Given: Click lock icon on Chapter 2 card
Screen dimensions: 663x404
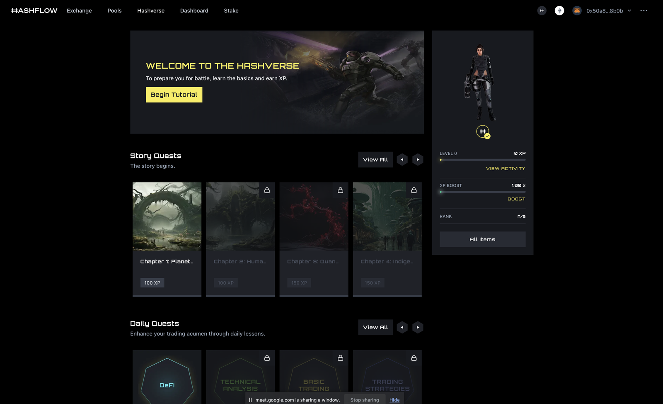Looking at the screenshot, I should (267, 190).
